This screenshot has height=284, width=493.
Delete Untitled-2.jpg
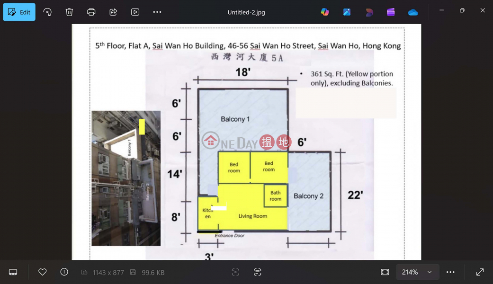tap(69, 12)
